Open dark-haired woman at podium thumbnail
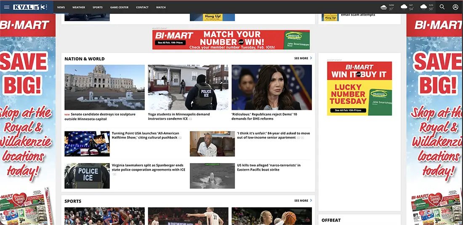The image size is (463, 225). (271, 87)
